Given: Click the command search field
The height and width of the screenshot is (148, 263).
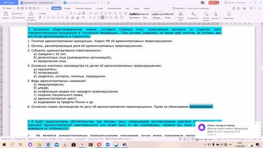Looking at the screenshot, I should (191, 8).
